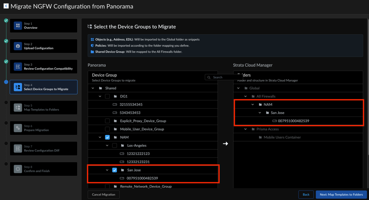The width and height of the screenshot is (369, 200).
Task: Click the Step 4 Select Device Groups icon
Action: (18, 87)
